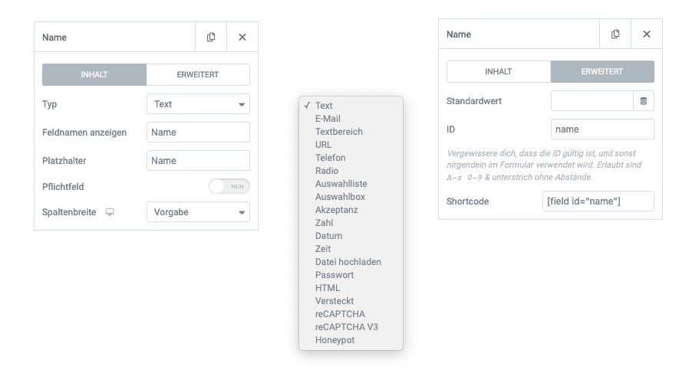
Task: Open dynamic tags icon beside Standardwert
Action: click(644, 101)
